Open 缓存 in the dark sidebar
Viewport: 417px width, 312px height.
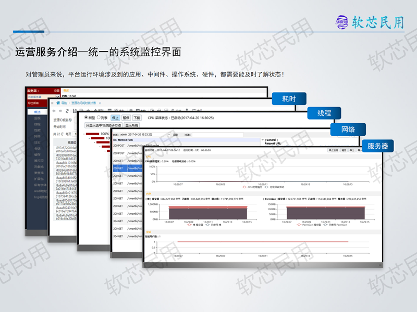[37, 154]
